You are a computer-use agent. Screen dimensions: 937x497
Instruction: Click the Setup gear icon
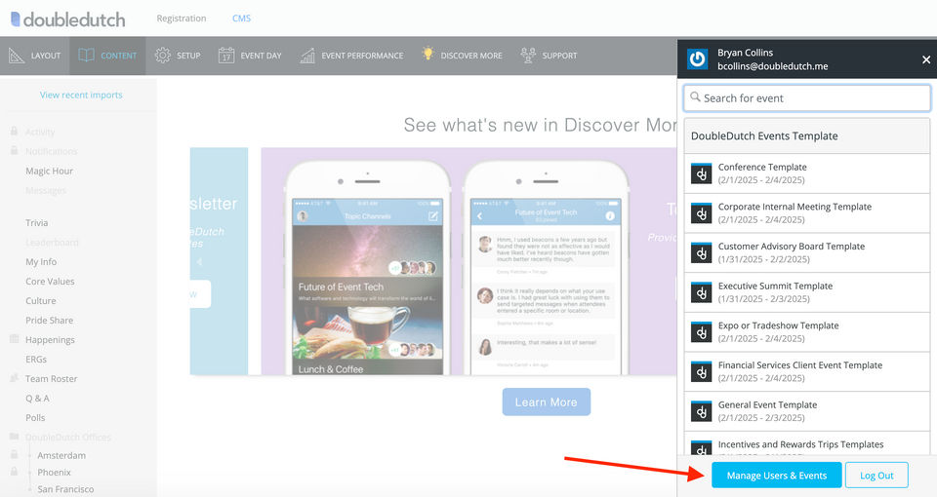(163, 56)
